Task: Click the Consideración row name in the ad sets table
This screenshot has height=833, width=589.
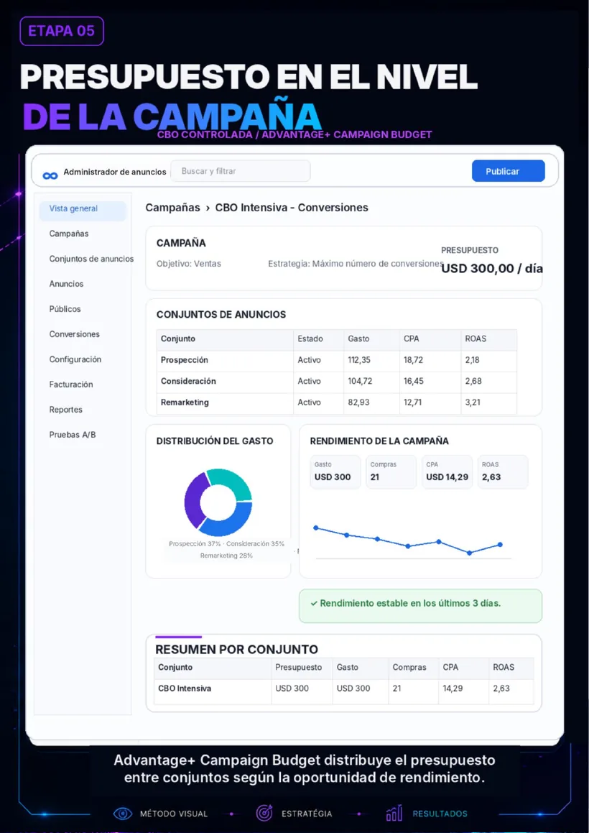Action: point(188,382)
